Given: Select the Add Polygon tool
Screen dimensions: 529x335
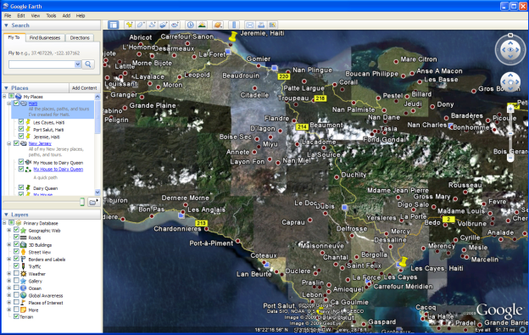Looking at the screenshot, I should click(x=141, y=25).
